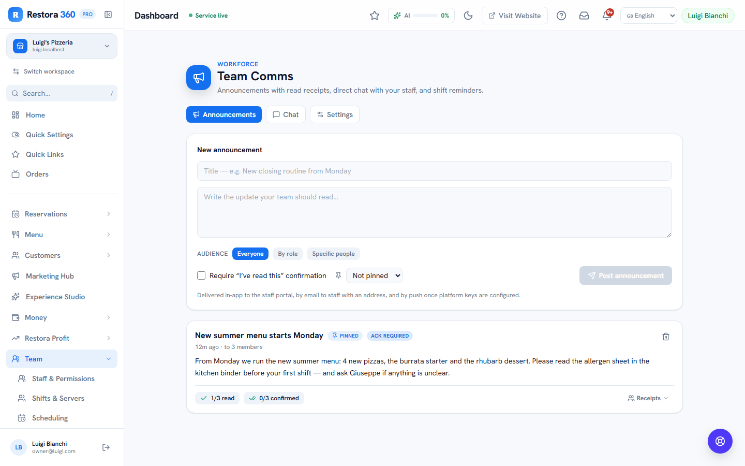Open notifications bell icon
The height and width of the screenshot is (466, 745).
607,16
